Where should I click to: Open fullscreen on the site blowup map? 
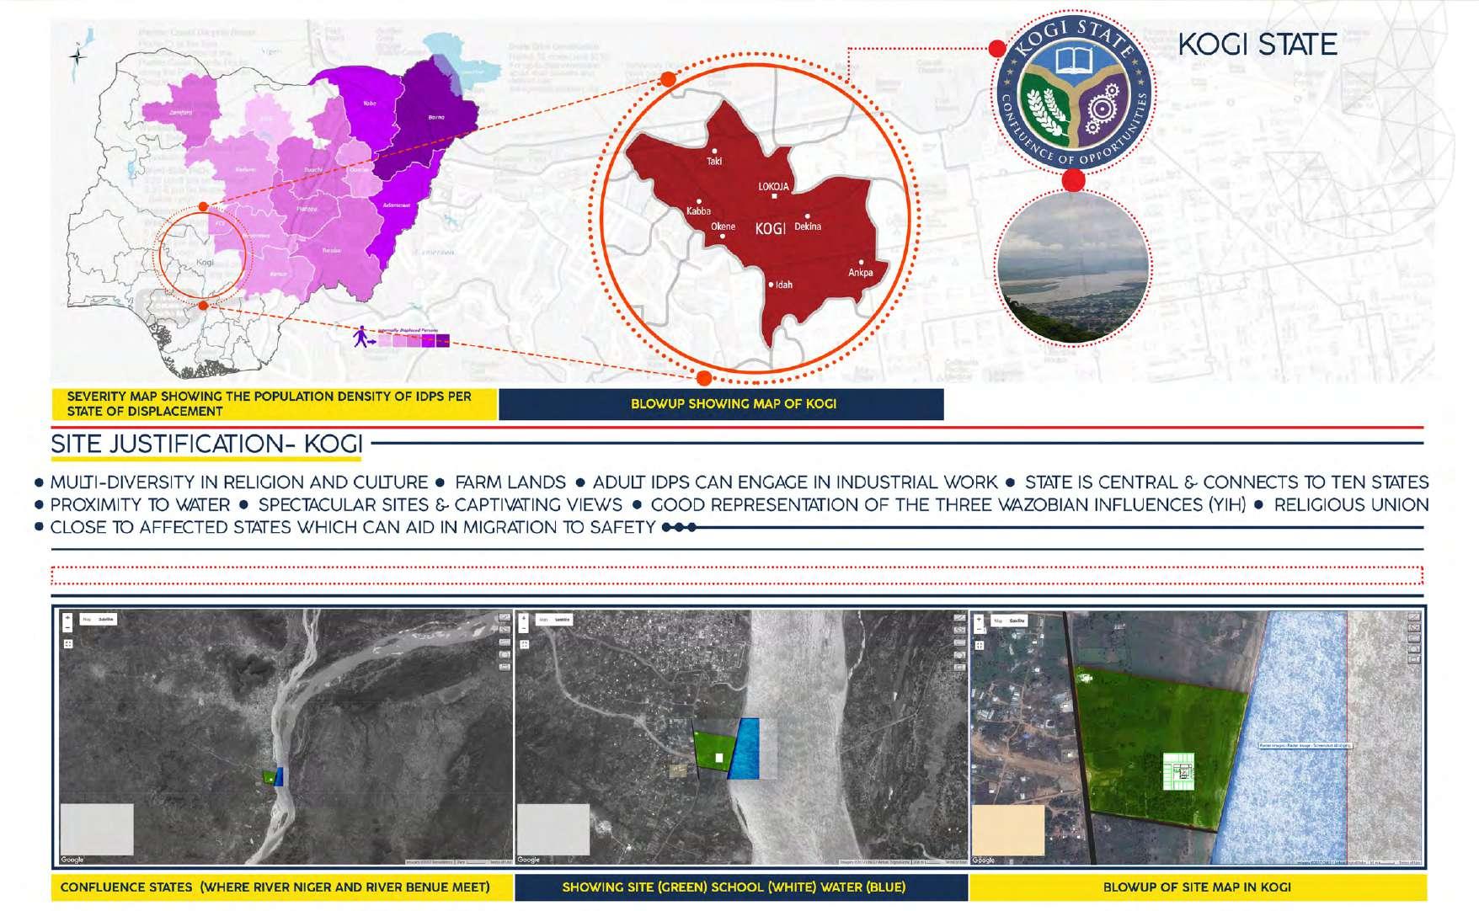coord(980,645)
